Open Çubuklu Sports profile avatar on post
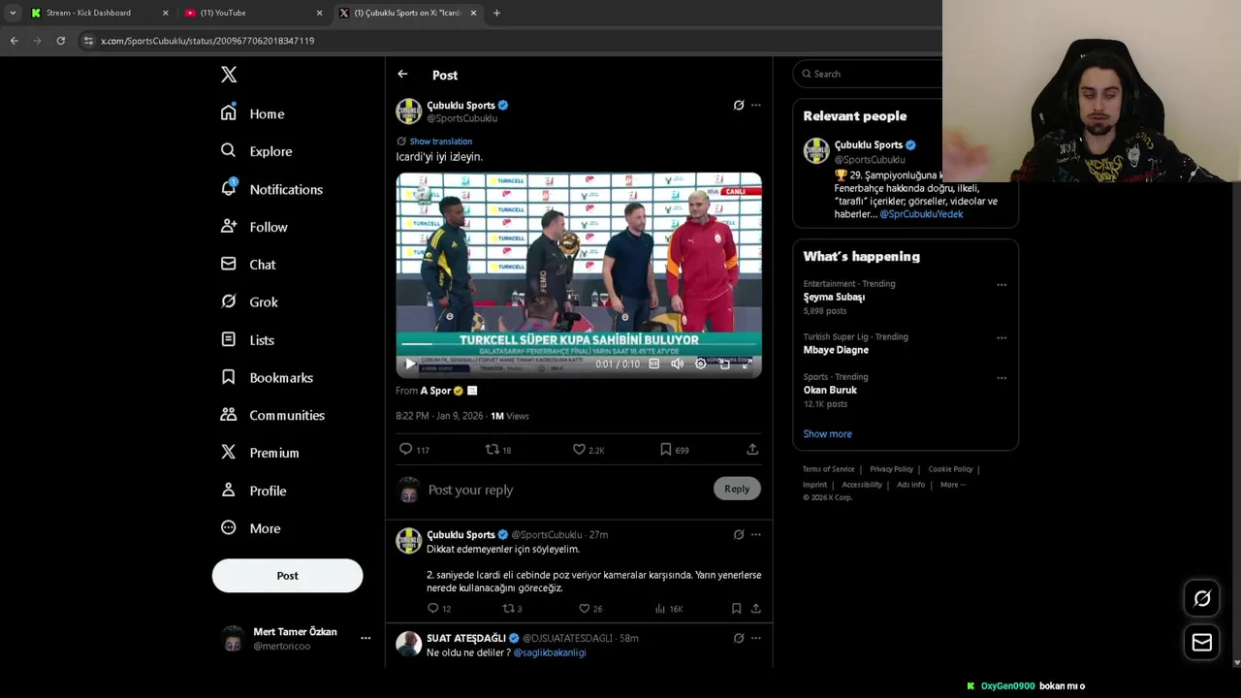This screenshot has height=698, width=1241. click(408, 111)
